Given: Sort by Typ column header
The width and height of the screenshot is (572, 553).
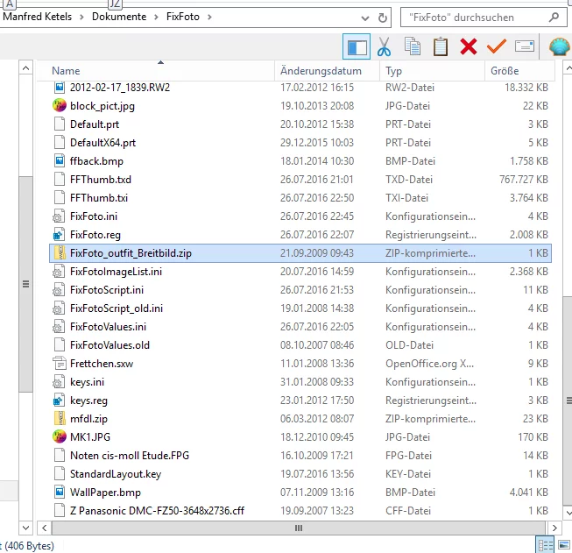Looking at the screenshot, I should point(432,70).
